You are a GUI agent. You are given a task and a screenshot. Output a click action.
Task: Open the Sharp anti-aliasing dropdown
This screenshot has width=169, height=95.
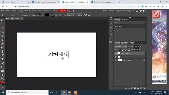tap(71, 15)
